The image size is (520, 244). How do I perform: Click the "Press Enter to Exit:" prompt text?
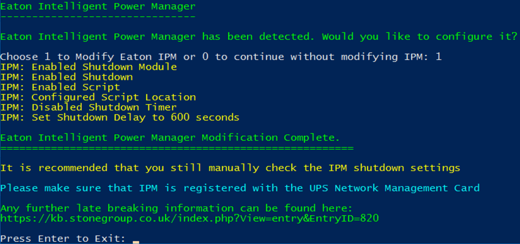(63, 239)
